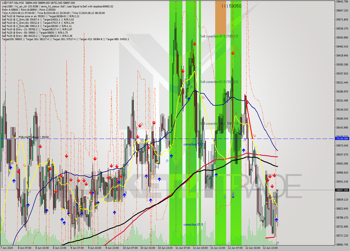Screen dimensions: 350x251
Task: Click price axis label 59216.020
Action: 342,109
